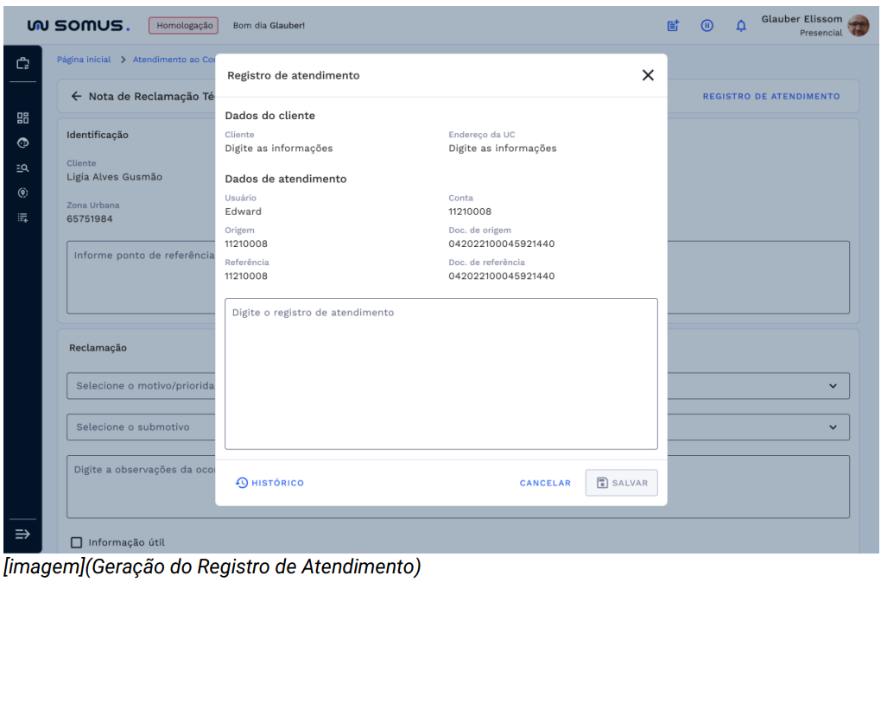Click Cancelar in the dialog
This screenshot has height=715, width=881.
[545, 483]
